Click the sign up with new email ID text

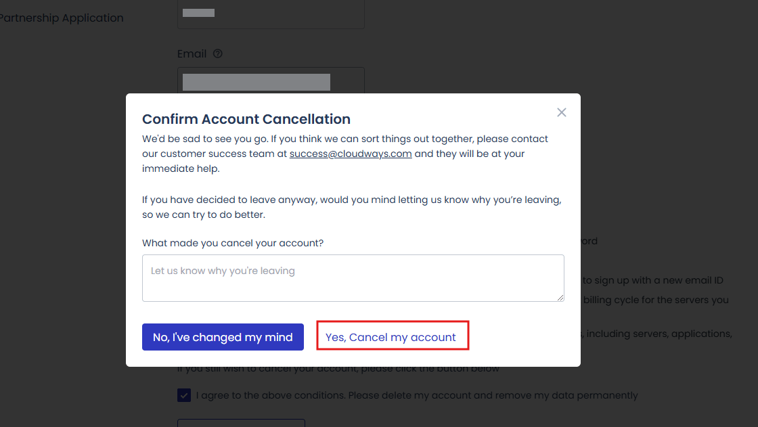tap(652, 280)
